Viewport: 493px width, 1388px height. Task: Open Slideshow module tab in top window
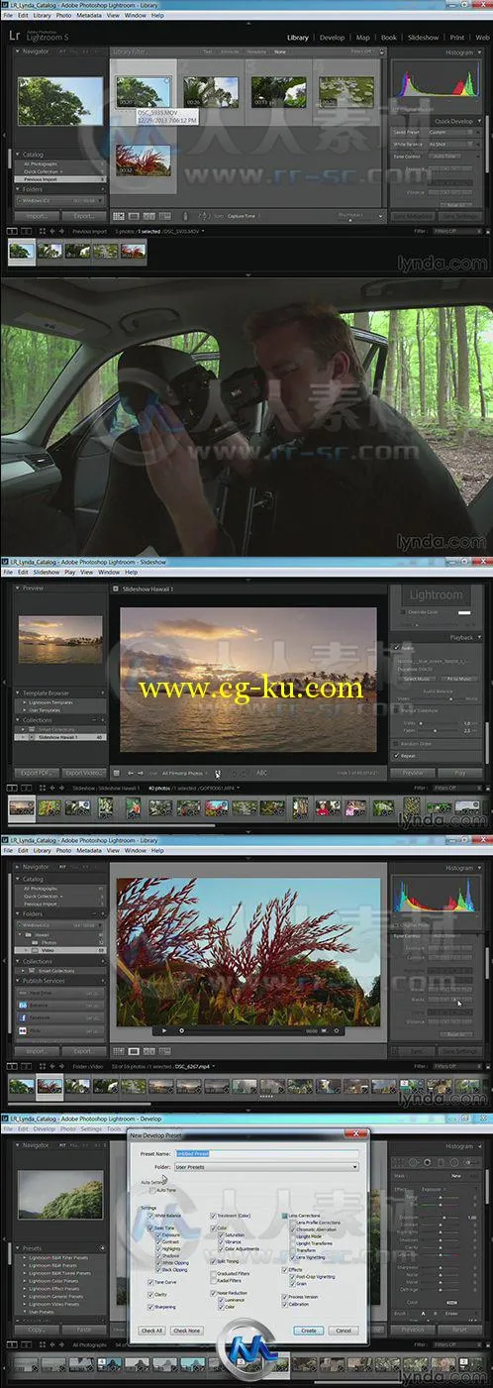423,38
